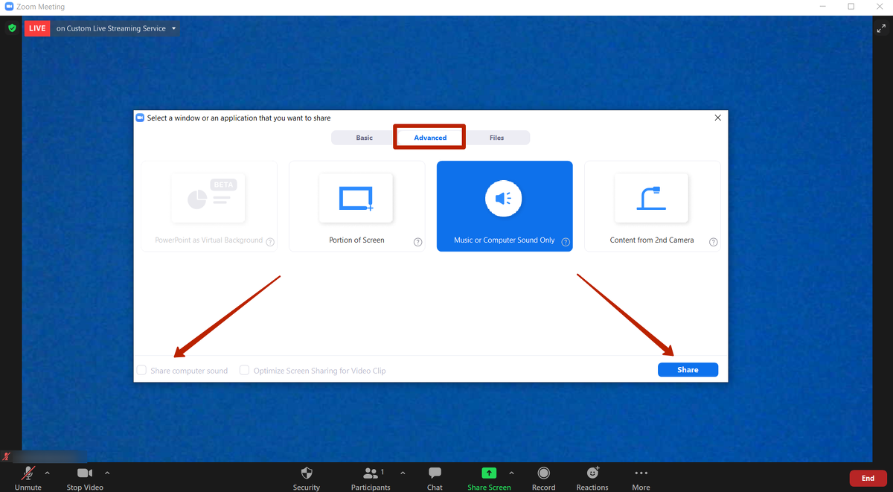Screen dimensions: 893x492
Task: Click the red End meeting button
Action: click(x=868, y=478)
